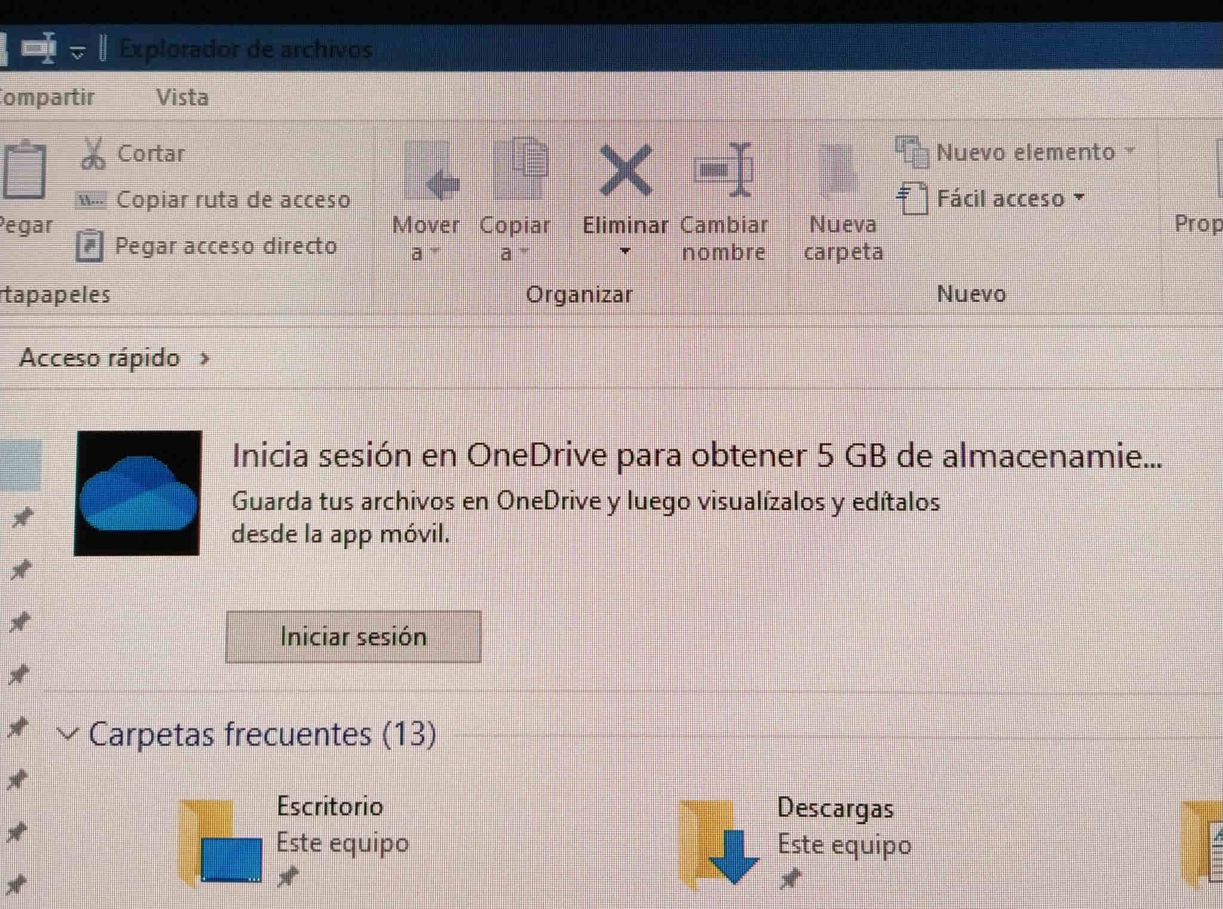Click the Pegar clipboard icon

(x=24, y=170)
